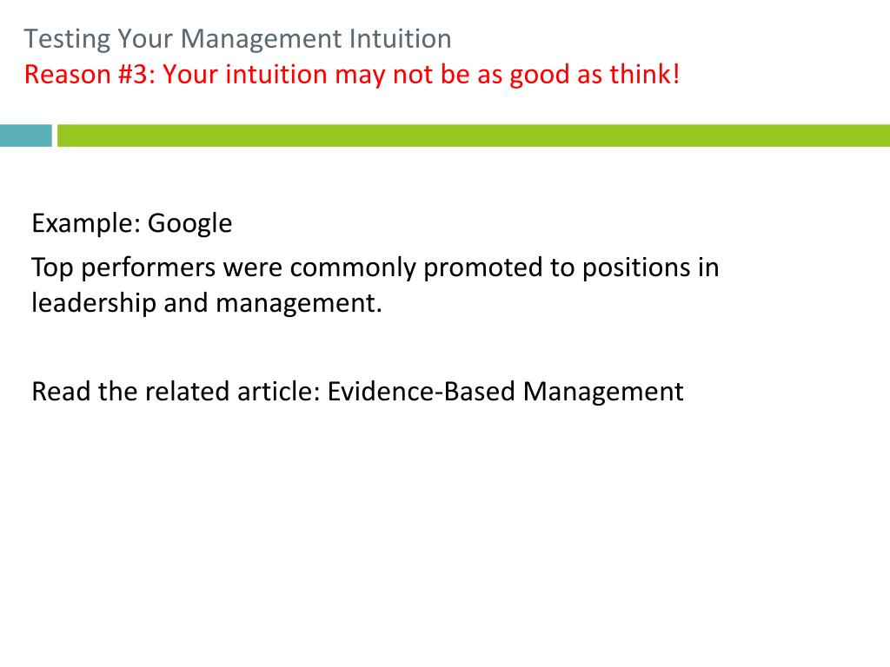
Task: Click the long green divider bar
Action: coord(474,135)
